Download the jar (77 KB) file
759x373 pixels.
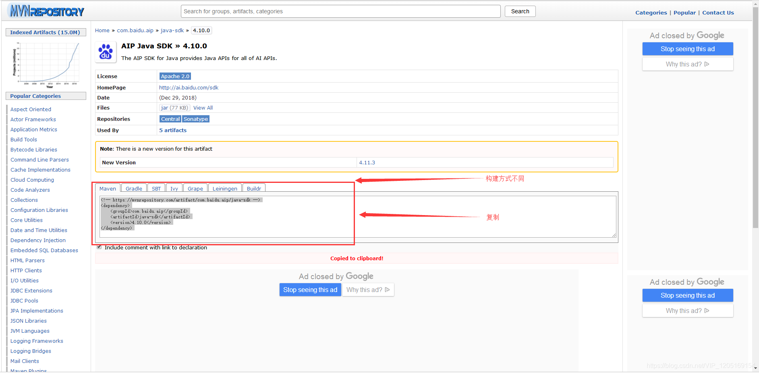tap(174, 108)
